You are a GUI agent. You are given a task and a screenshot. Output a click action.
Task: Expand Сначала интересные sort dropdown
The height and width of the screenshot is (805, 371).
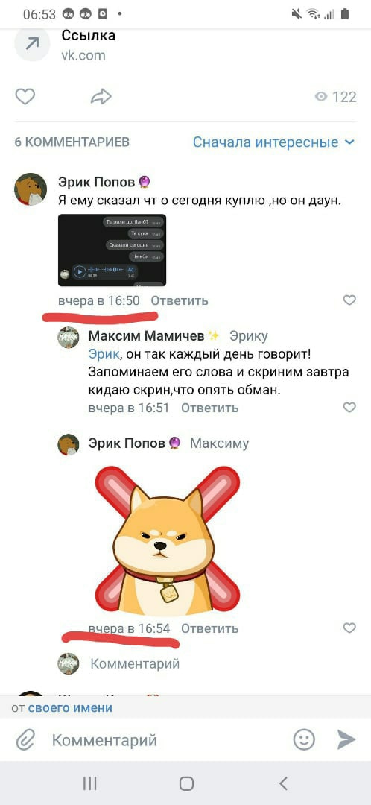(x=273, y=142)
